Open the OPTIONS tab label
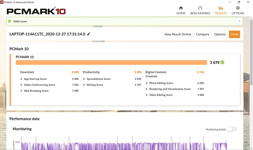The width and height of the screenshot is (253, 150). pyautogui.click(x=238, y=13)
